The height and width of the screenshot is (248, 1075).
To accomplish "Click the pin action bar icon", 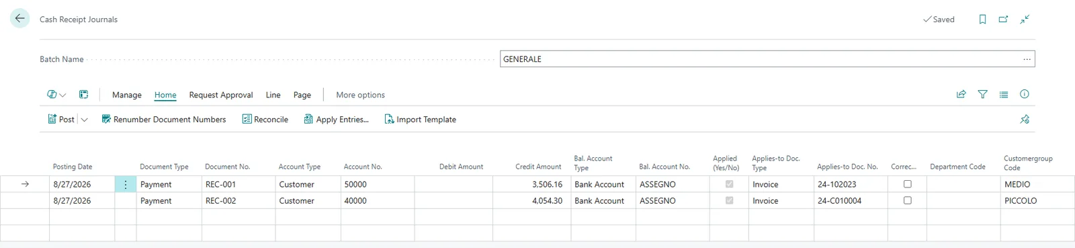I will point(1025,120).
